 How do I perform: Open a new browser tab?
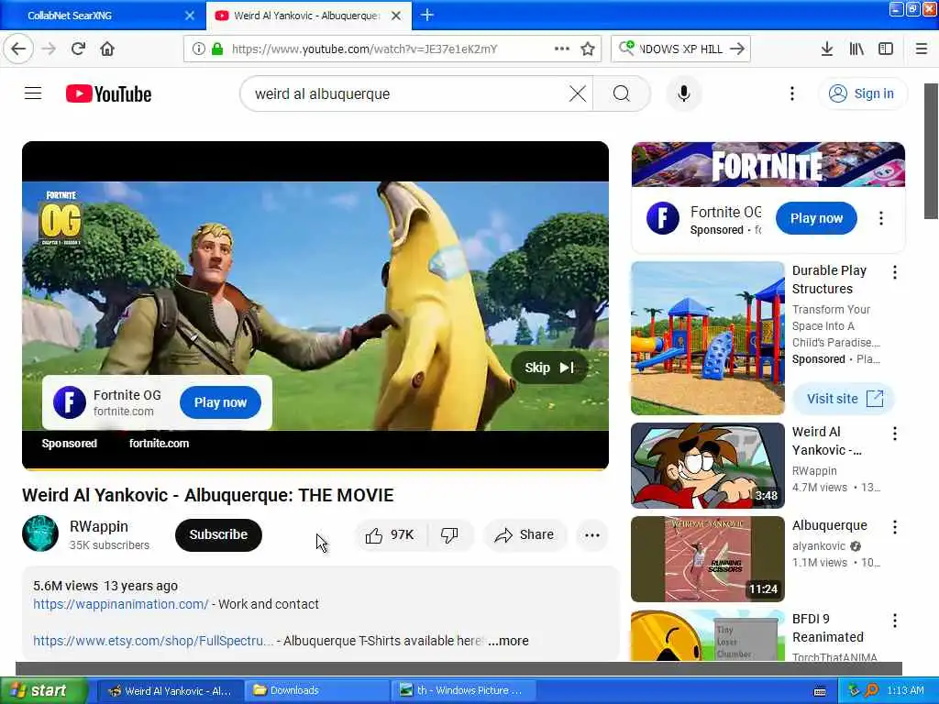coord(427,15)
